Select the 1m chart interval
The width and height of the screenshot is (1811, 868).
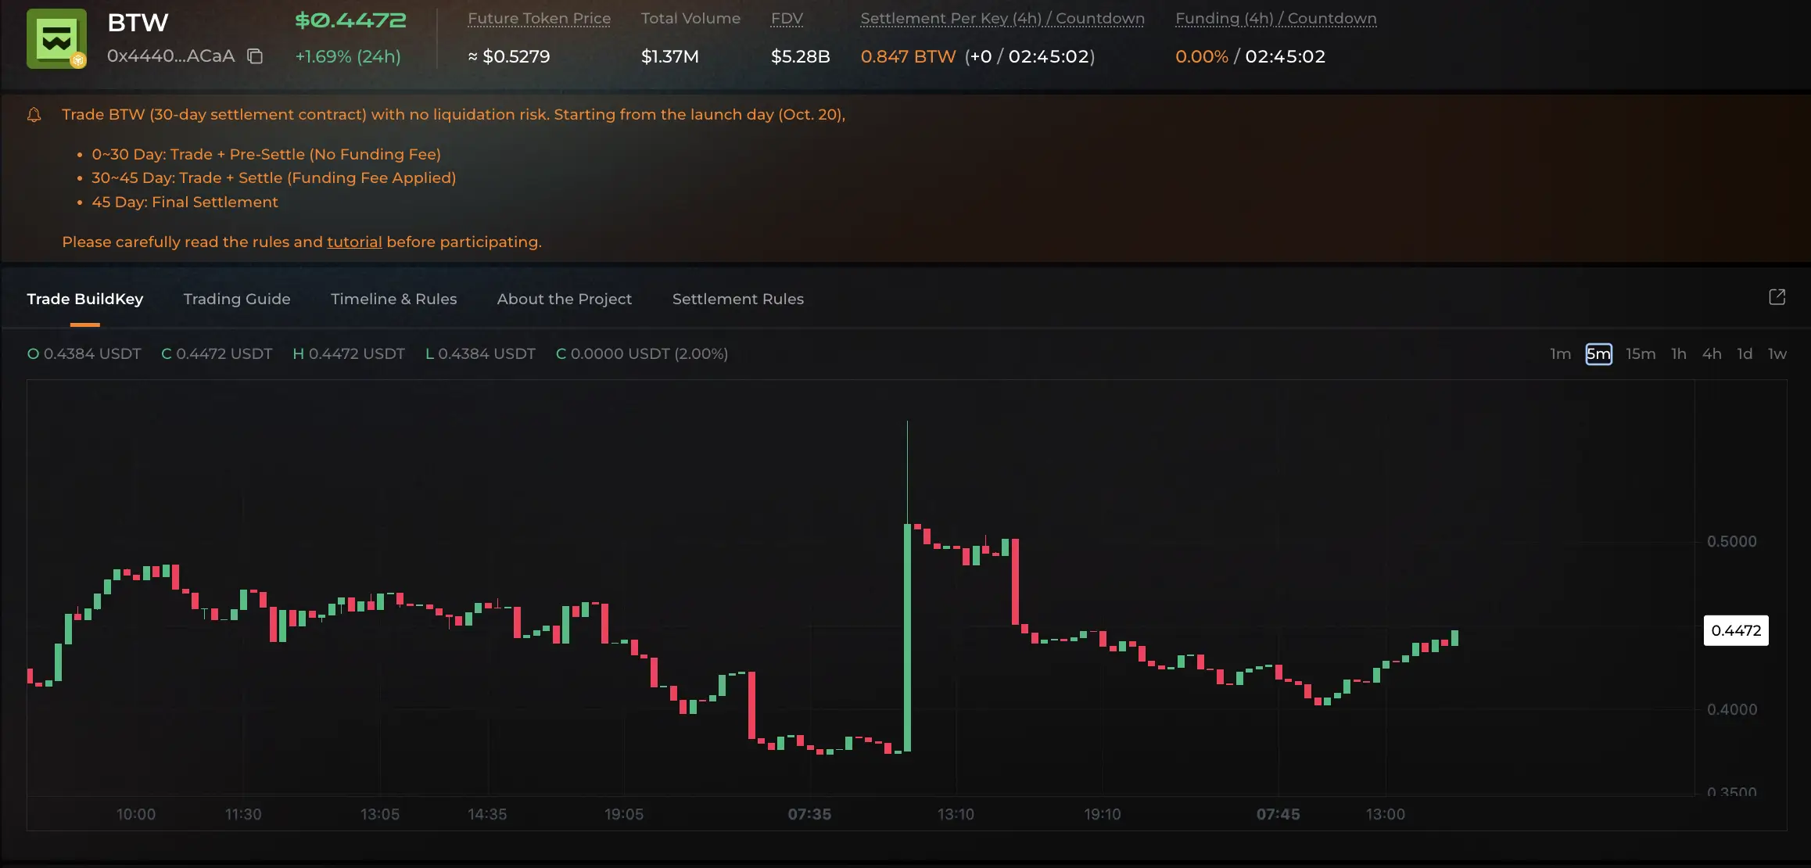click(1561, 353)
